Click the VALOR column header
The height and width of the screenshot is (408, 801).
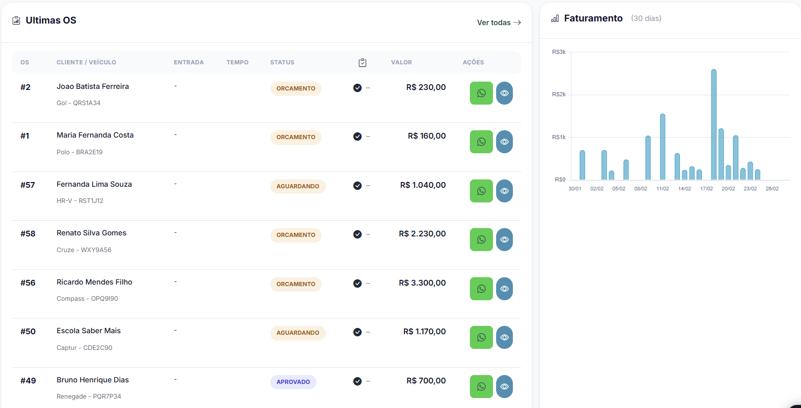pos(401,62)
